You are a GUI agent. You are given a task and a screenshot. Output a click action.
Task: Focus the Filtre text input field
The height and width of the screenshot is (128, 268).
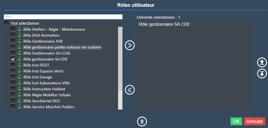63,17
